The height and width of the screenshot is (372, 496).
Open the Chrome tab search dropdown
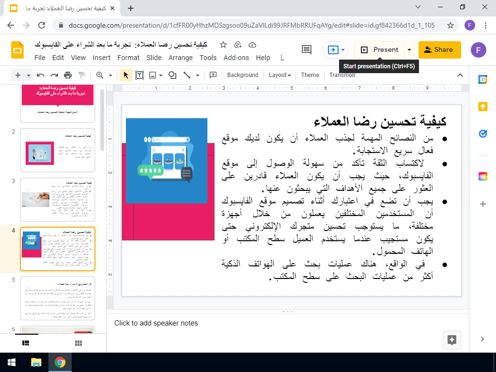tap(418, 7)
